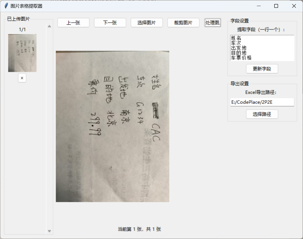This screenshot has height=239, width=303.
Task: Click the 处理图 button to process image
Action: pos(213,23)
